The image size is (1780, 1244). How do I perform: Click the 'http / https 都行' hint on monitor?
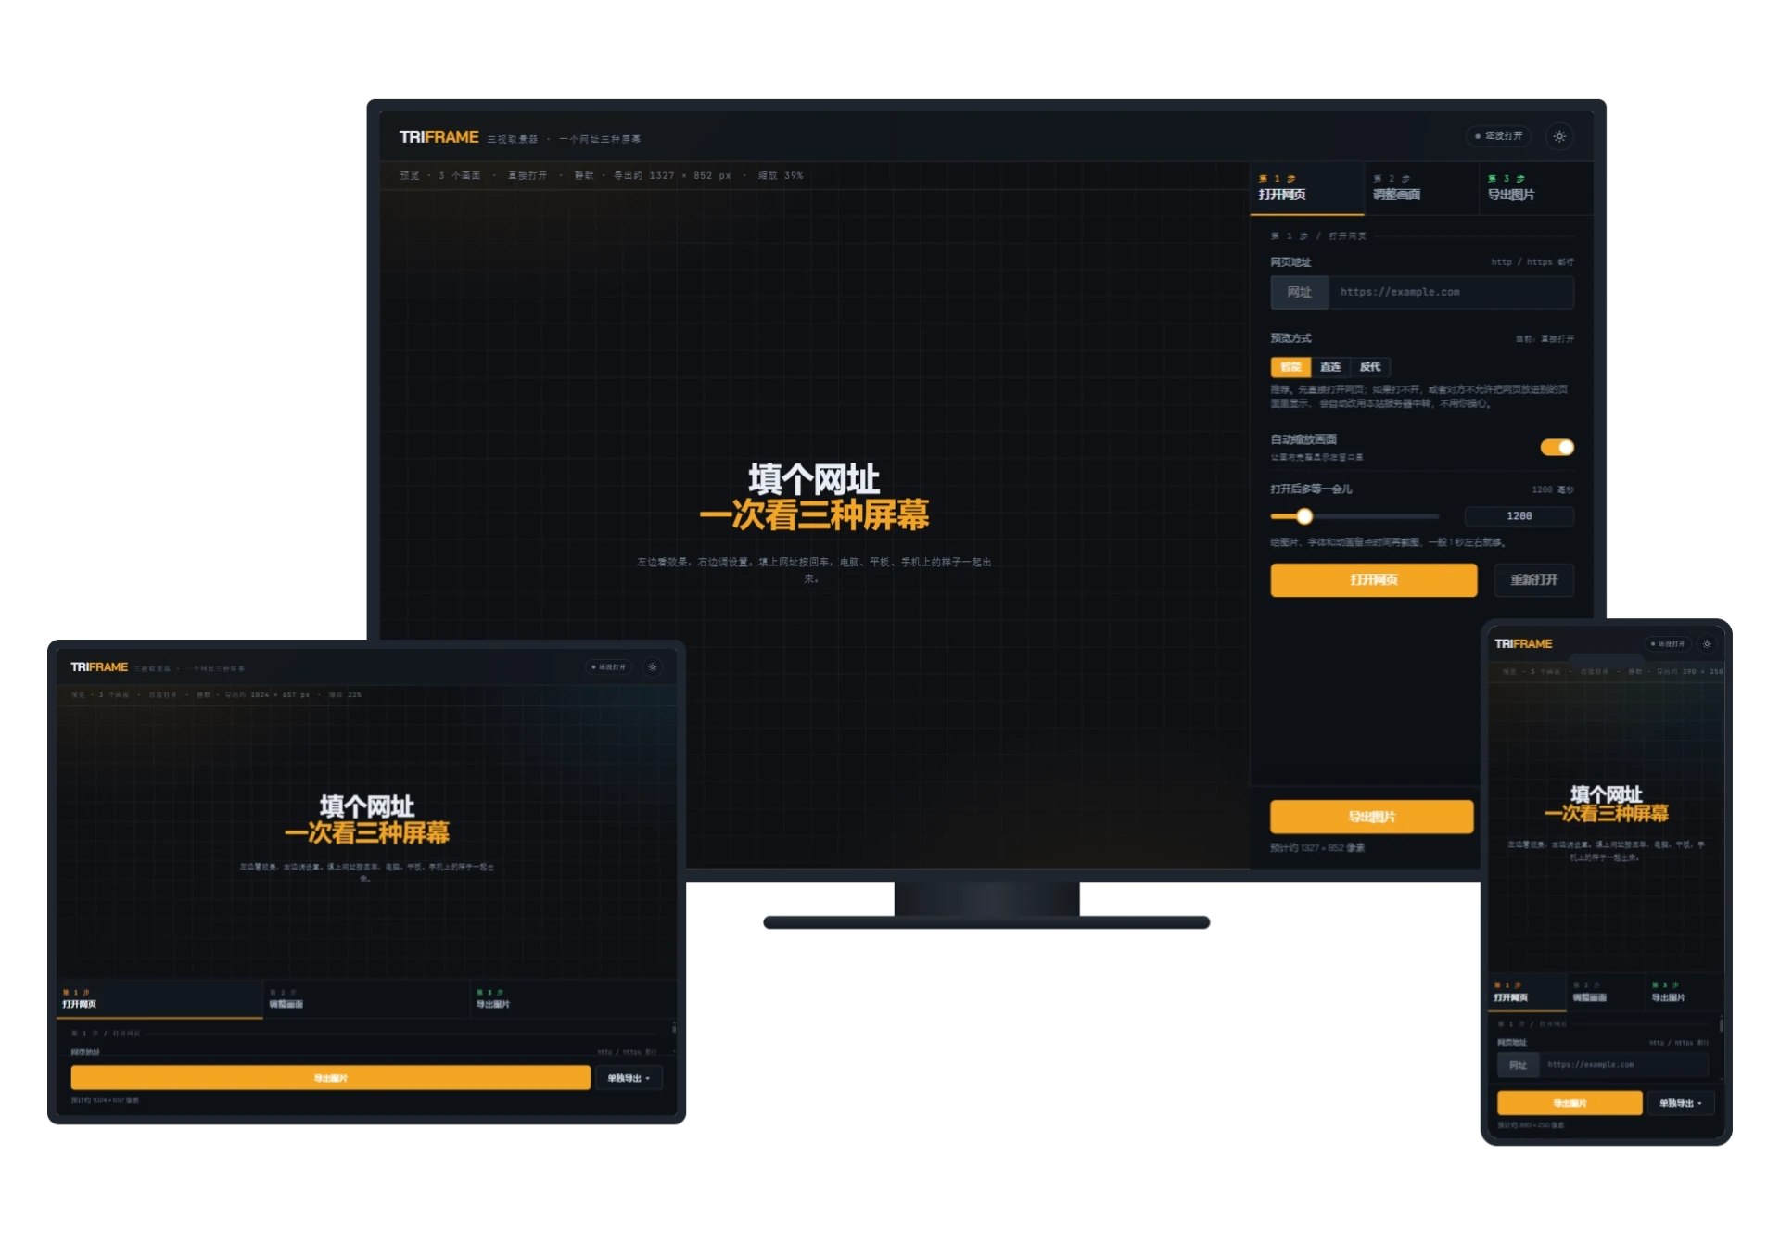point(1532,262)
